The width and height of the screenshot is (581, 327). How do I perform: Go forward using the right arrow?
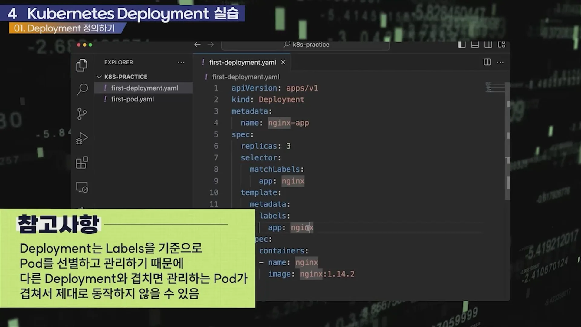coord(211,45)
